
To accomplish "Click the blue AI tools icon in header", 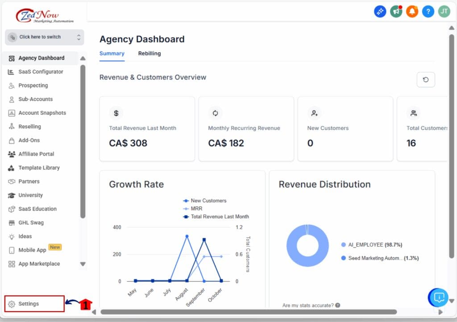I will (380, 12).
